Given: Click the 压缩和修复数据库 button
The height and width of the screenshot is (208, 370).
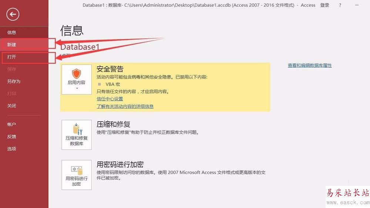Looking at the screenshot, I should coord(77,135).
